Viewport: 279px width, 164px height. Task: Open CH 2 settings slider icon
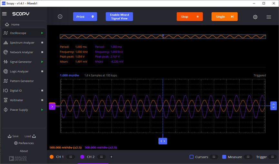point(101,157)
